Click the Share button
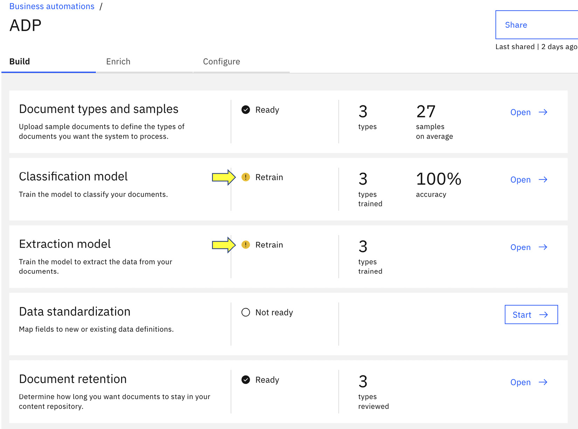The image size is (578, 429). click(537, 25)
